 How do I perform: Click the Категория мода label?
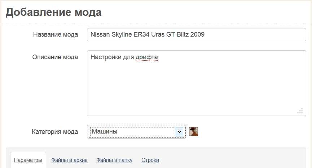[55, 132]
